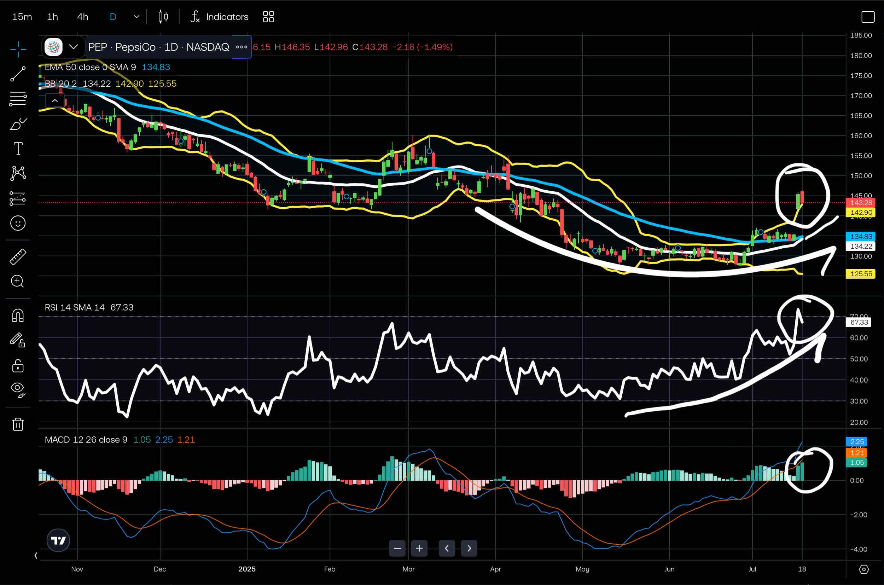Open the forecasting and measurement tools
The width and height of the screenshot is (884, 585).
coord(18,198)
